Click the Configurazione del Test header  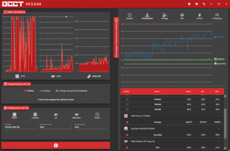coord(16,108)
